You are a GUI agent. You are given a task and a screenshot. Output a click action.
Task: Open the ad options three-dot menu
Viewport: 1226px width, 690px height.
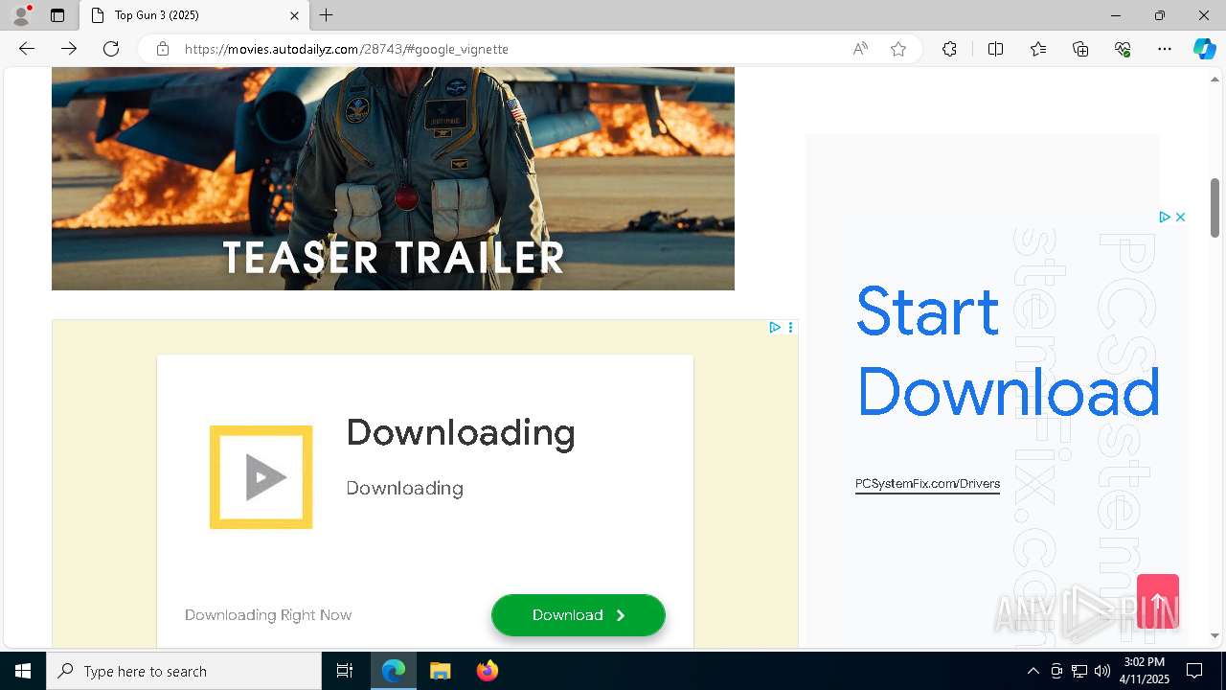790,328
